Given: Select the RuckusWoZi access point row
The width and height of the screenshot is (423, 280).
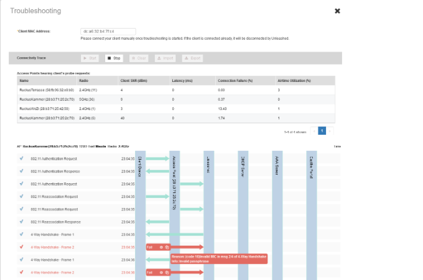Looking at the screenshot, I should [x=42, y=108].
